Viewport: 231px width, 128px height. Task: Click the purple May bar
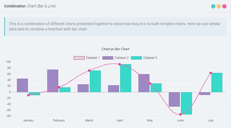coord(144,83)
